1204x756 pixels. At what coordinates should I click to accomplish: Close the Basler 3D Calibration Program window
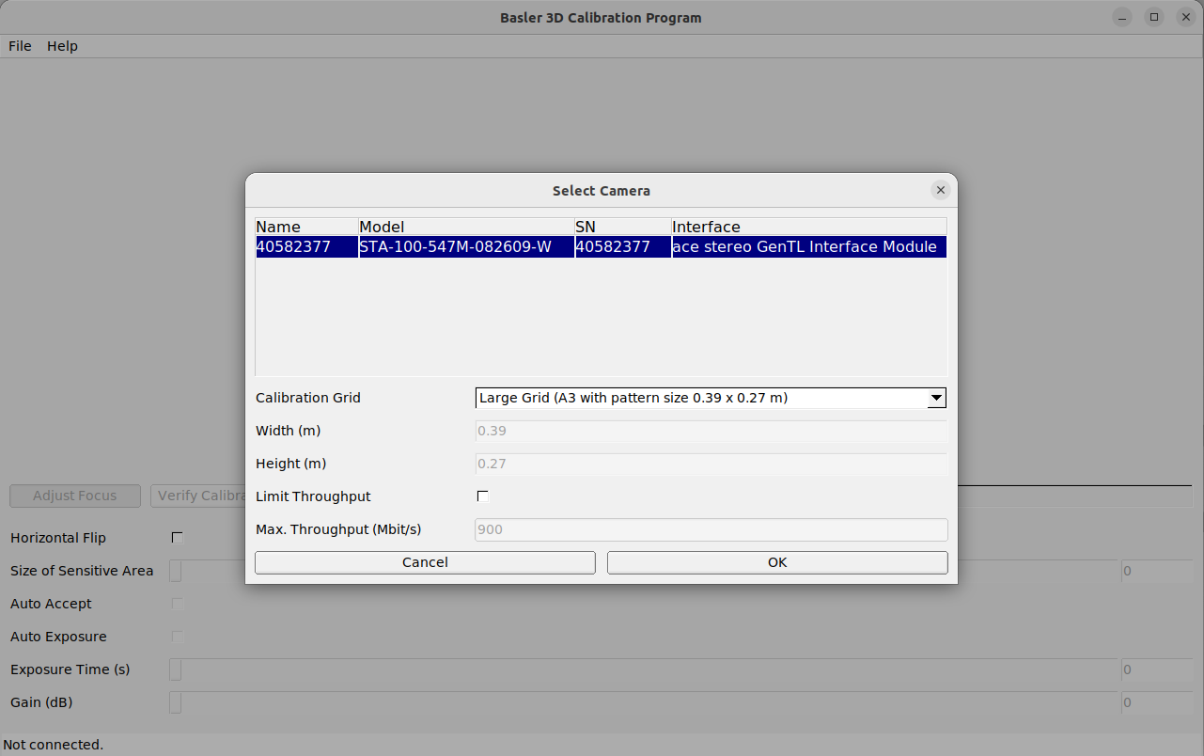pos(1186,17)
